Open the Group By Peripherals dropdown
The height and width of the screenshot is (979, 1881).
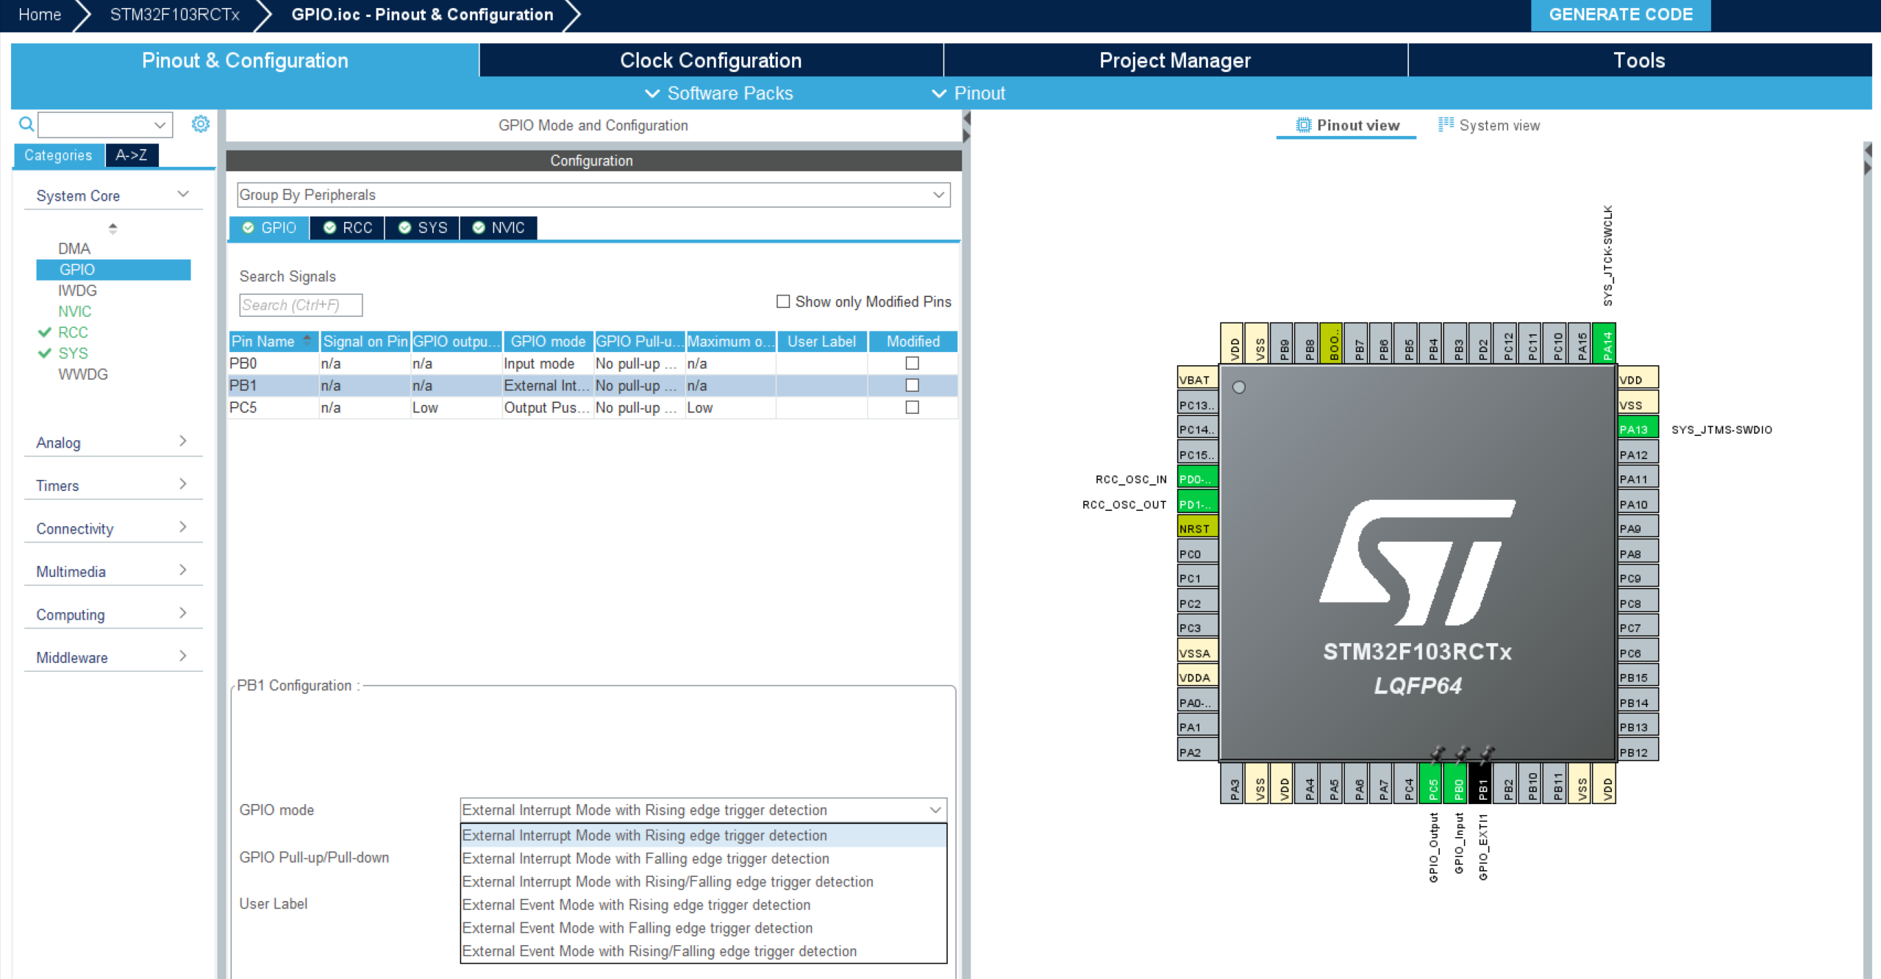pos(593,195)
